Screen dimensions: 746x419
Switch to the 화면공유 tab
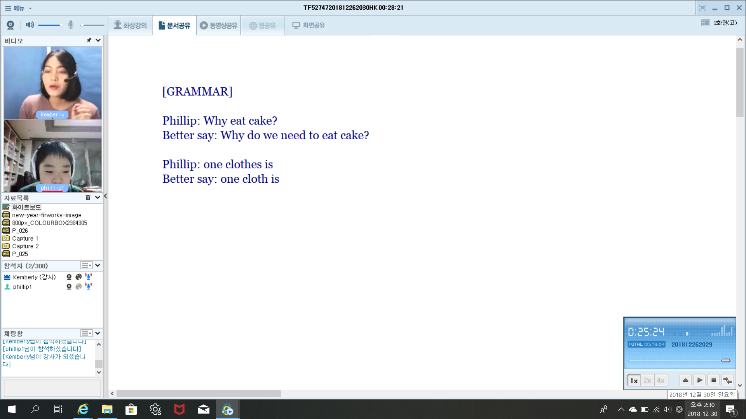309,25
